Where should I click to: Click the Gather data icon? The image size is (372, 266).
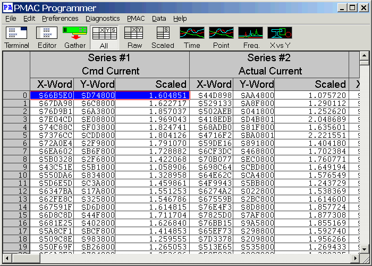click(x=75, y=37)
